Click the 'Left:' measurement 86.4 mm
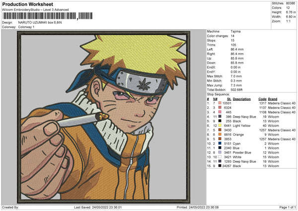 click(x=237, y=49)
